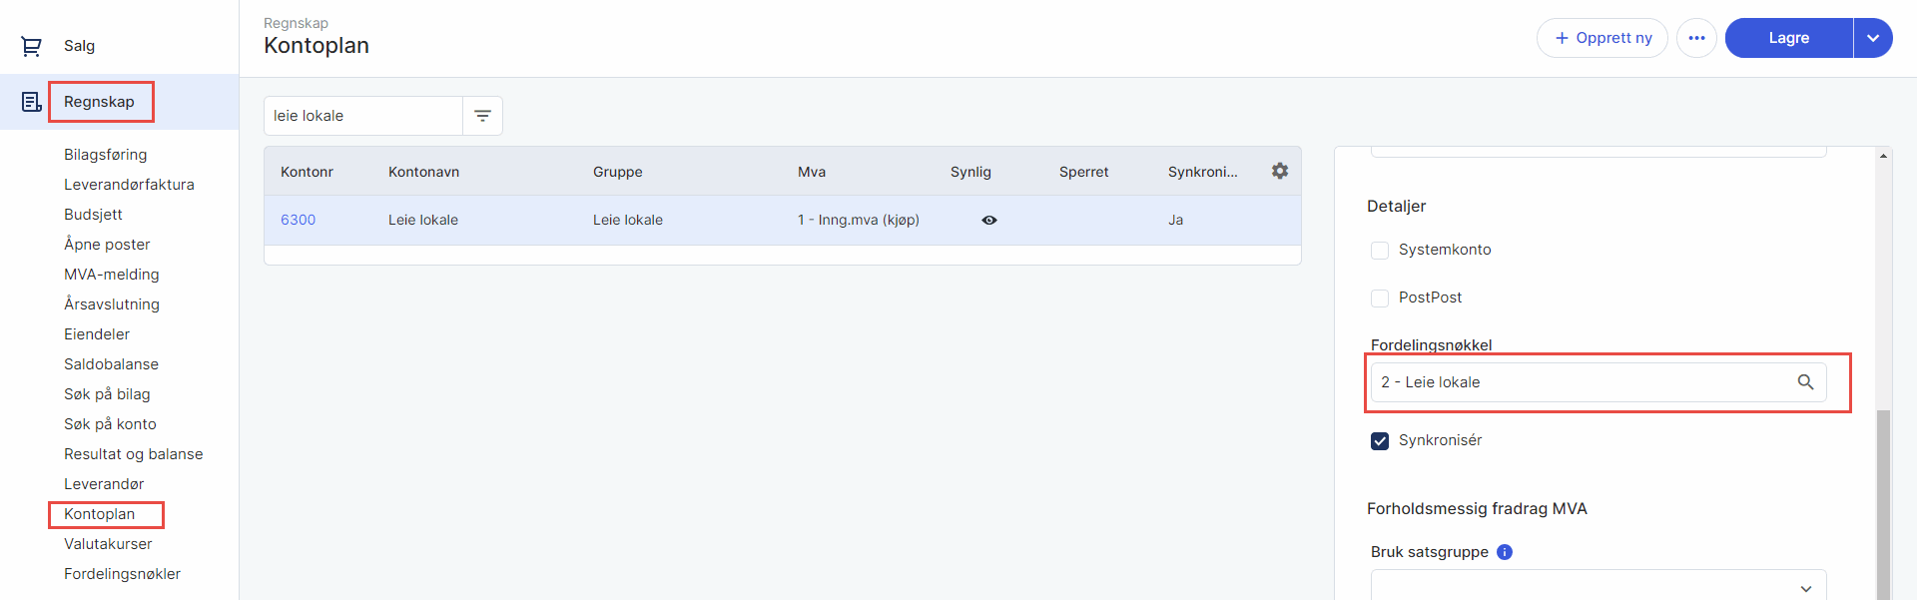Go to Fordelingsnøkler in the sidebar

pos(122,574)
